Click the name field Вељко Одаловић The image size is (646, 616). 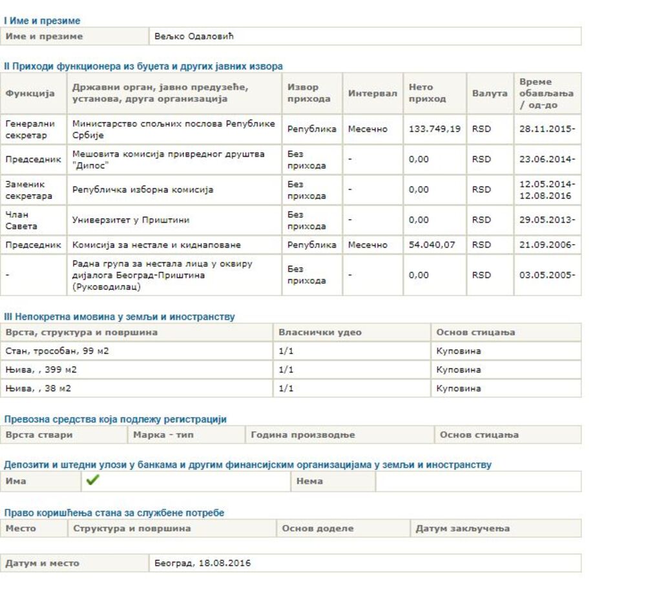(x=194, y=36)
